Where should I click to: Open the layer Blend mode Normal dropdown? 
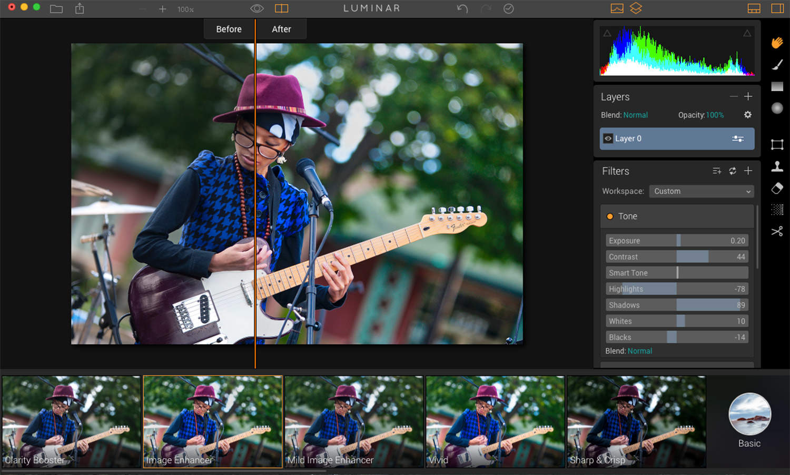tap(635, 115)
